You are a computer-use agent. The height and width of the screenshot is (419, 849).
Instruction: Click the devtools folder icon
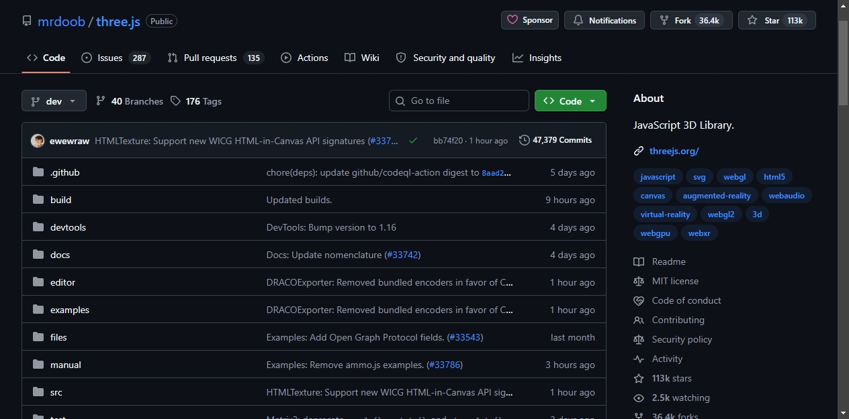coord(38,227)
